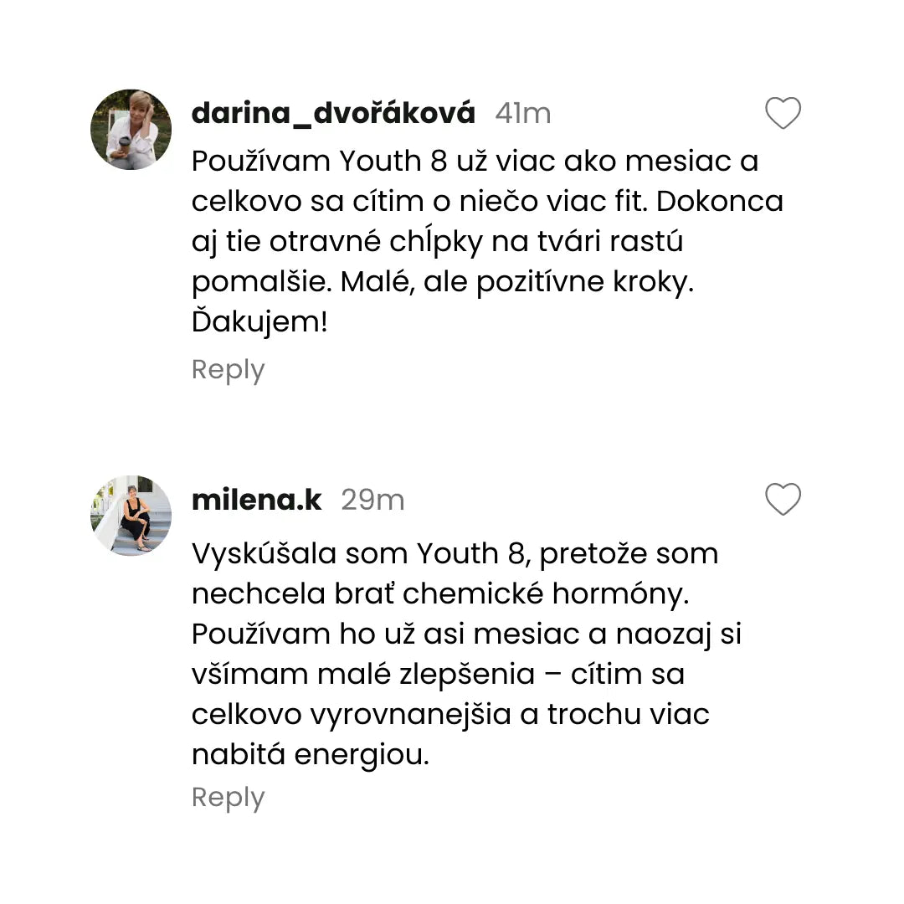Open darina_dvořáková's profile picture
The width and height of the screenshot is (904, 904).
(131, 130)
